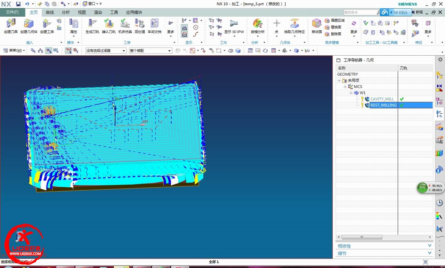Click the 删除面 delete face tool
The height and width of the screenshot is (268, 445).
pyautogui.click(x=333, y=34)
